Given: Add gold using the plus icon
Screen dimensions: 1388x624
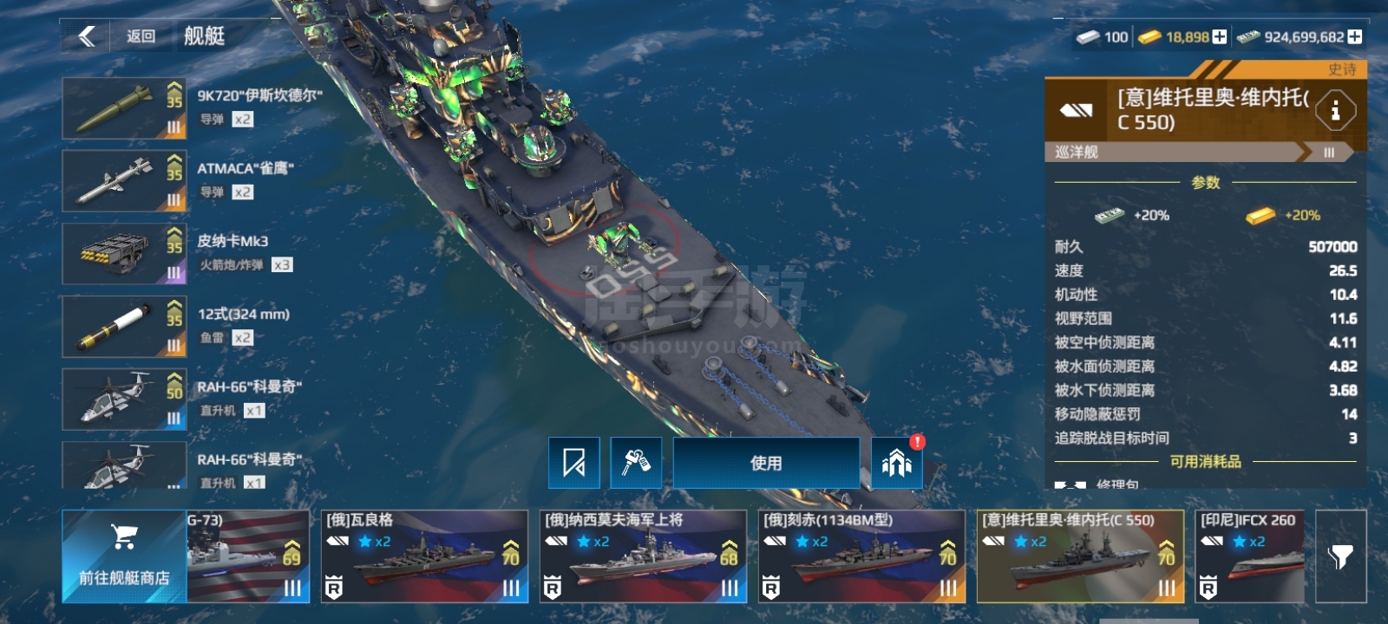Looking at the screenshot, I should [1220, 36].
